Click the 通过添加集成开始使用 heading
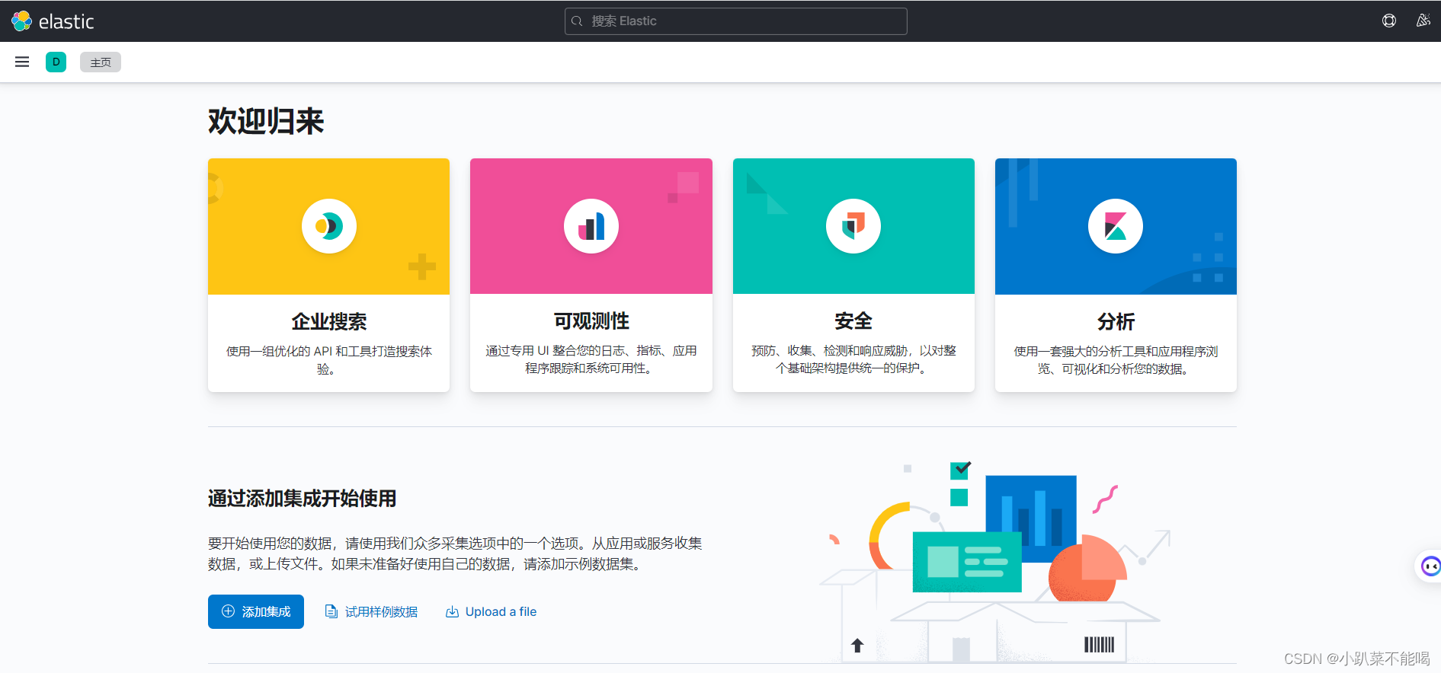 click(302, 499)
